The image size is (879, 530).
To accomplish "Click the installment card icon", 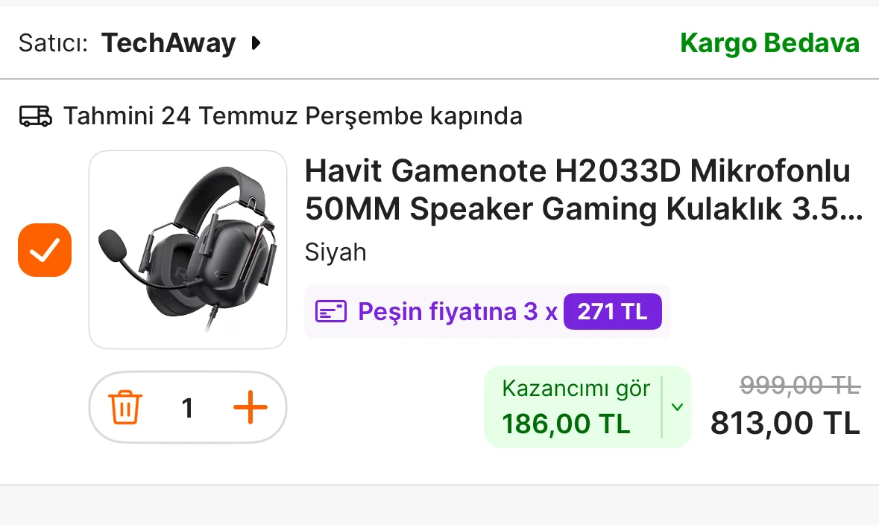I will pyautogui.click(x=331, y=311).
